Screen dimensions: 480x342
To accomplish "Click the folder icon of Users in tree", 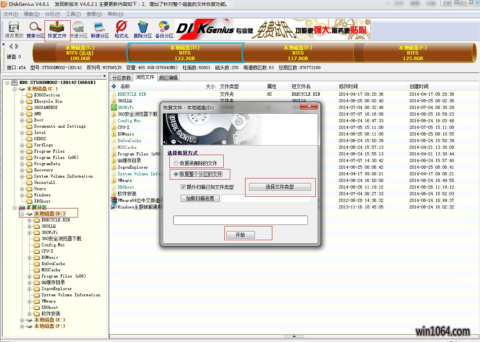I will pyautogui.click(x=29, y=189).
